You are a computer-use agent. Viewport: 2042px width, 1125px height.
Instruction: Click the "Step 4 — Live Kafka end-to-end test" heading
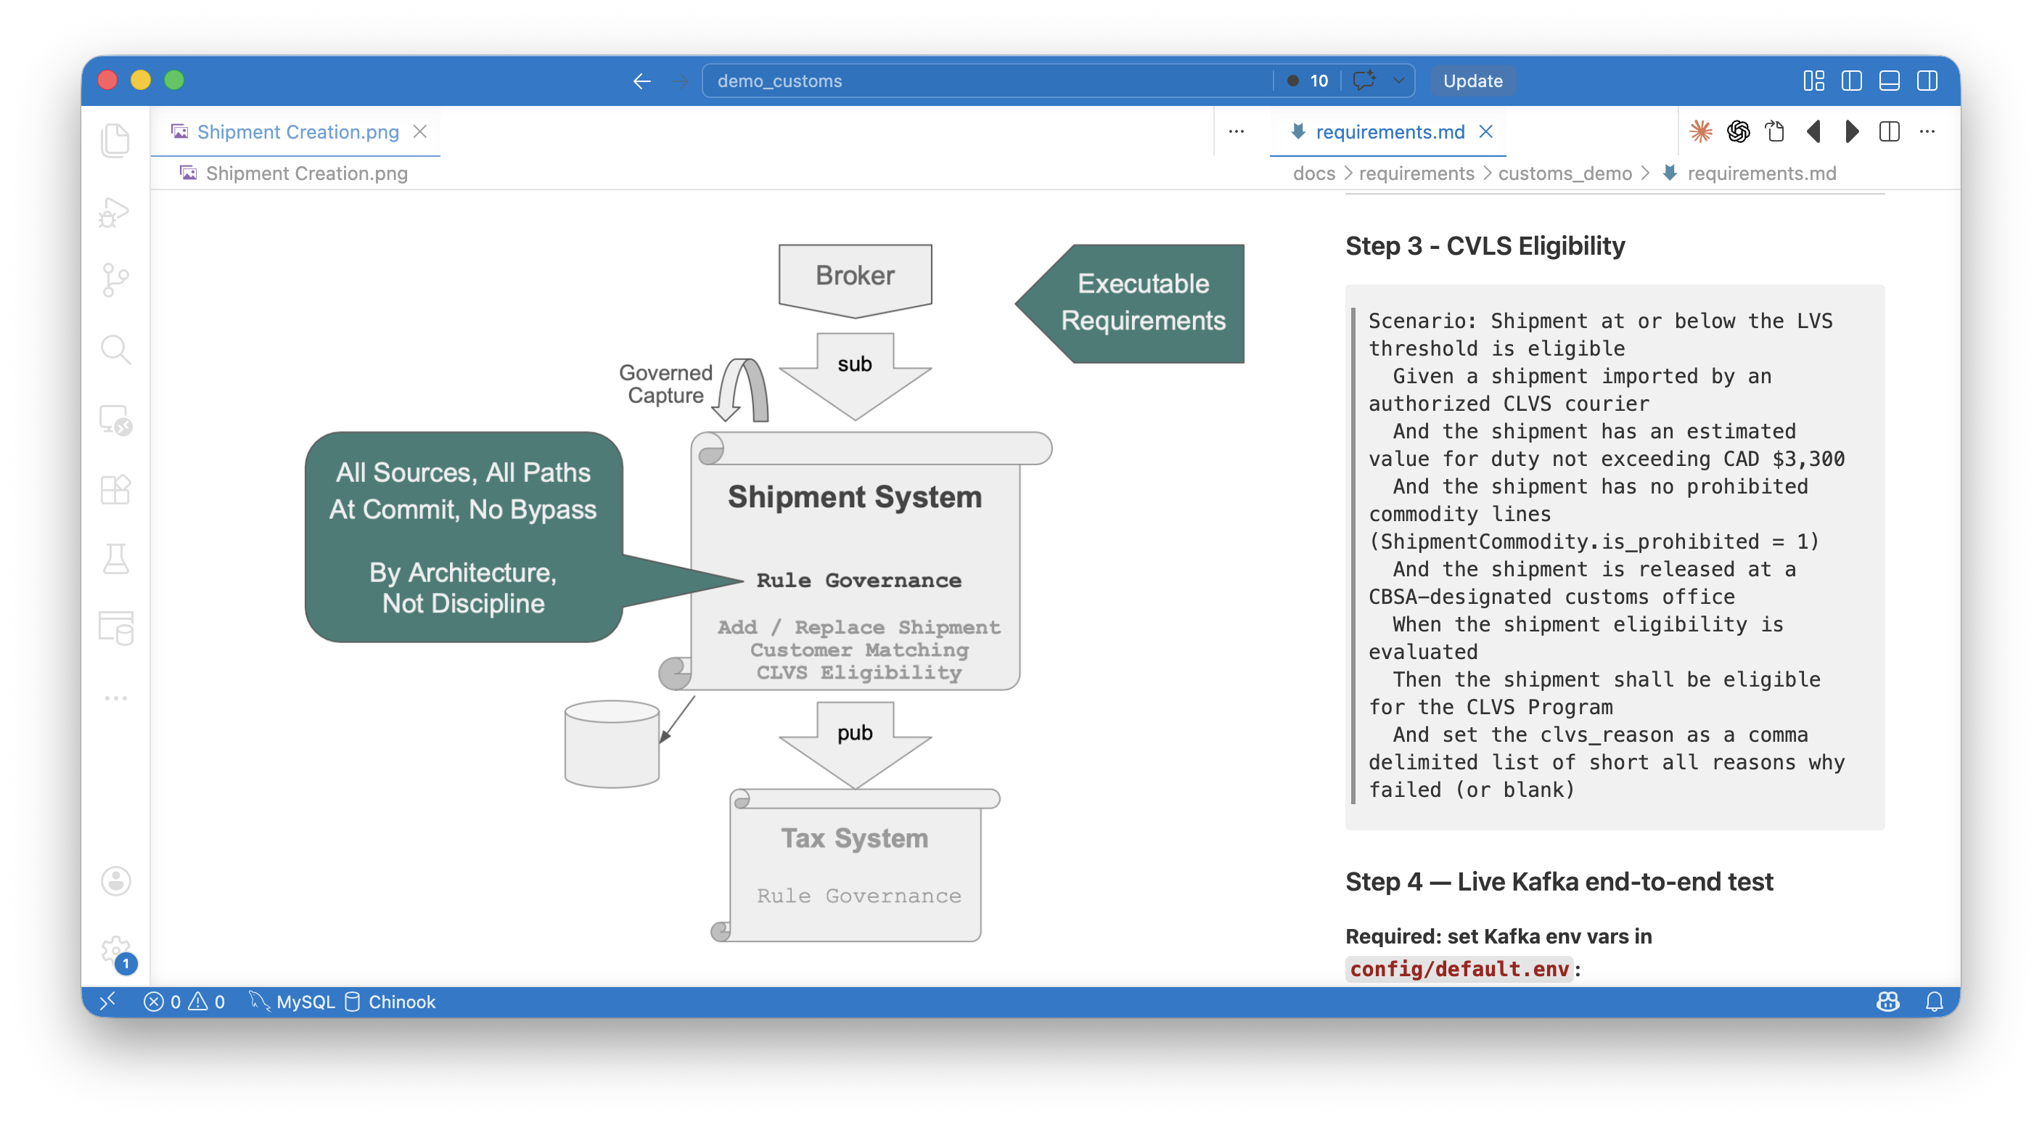1559,882
